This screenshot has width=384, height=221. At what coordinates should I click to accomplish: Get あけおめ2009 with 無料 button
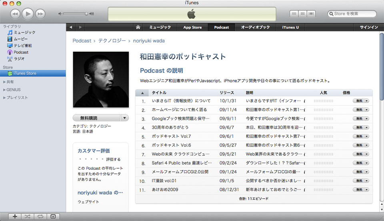tap(358, 190)
